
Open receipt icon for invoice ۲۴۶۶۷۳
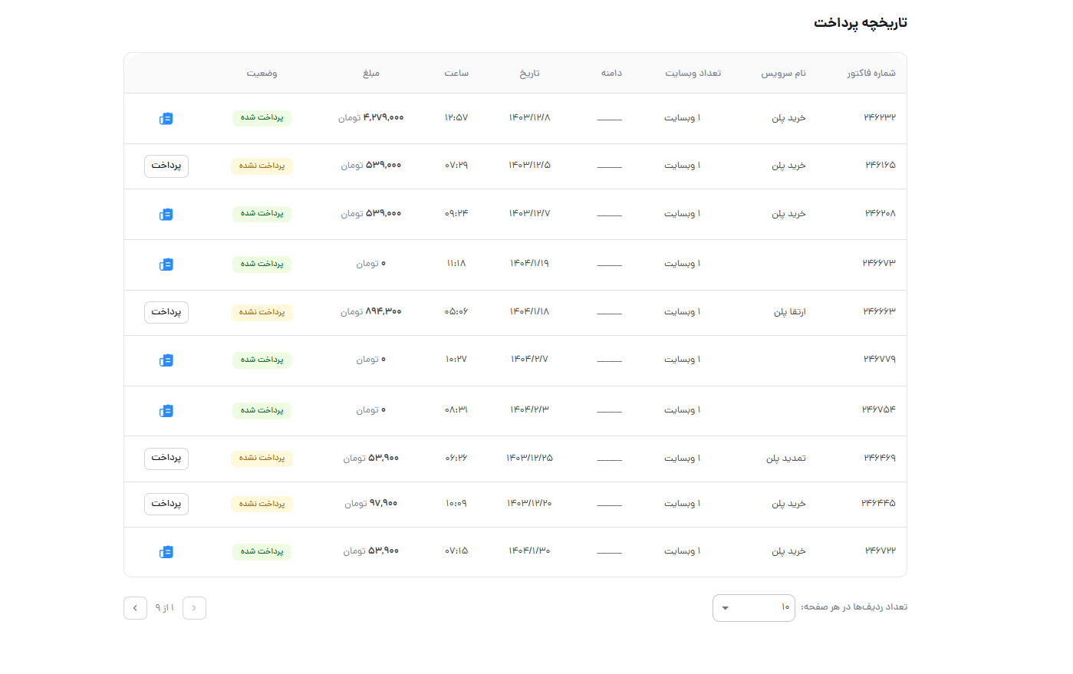pyautogui.click(x=166, y=265)
